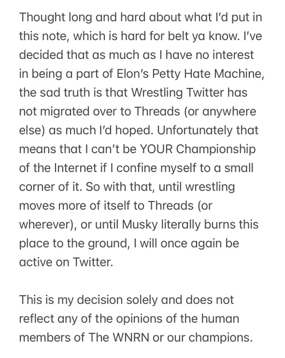Click the word "Wrestling" before Twitter
The image size is (285, 358).
pyautogui.click(x=157, y=93)
